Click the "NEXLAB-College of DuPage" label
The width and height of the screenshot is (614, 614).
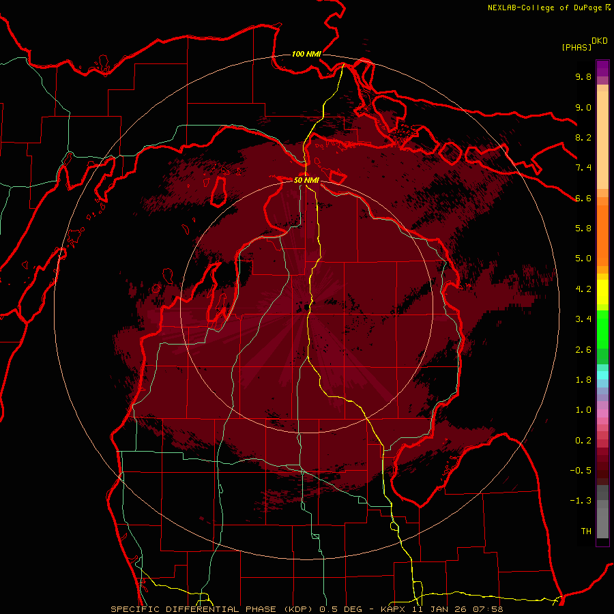[x=544, y=8]
